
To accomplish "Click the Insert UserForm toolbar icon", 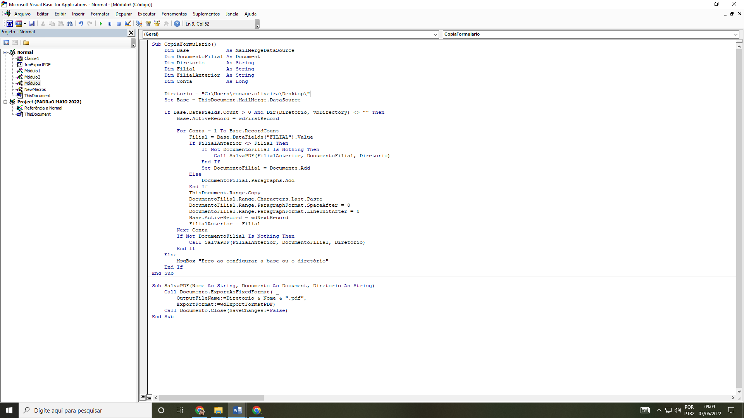I will (18, 24).
